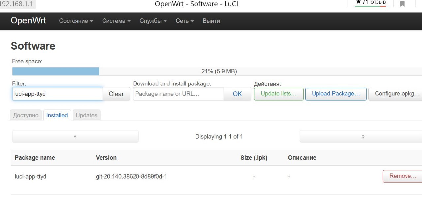Expand the Службы menu

point(153,21)
